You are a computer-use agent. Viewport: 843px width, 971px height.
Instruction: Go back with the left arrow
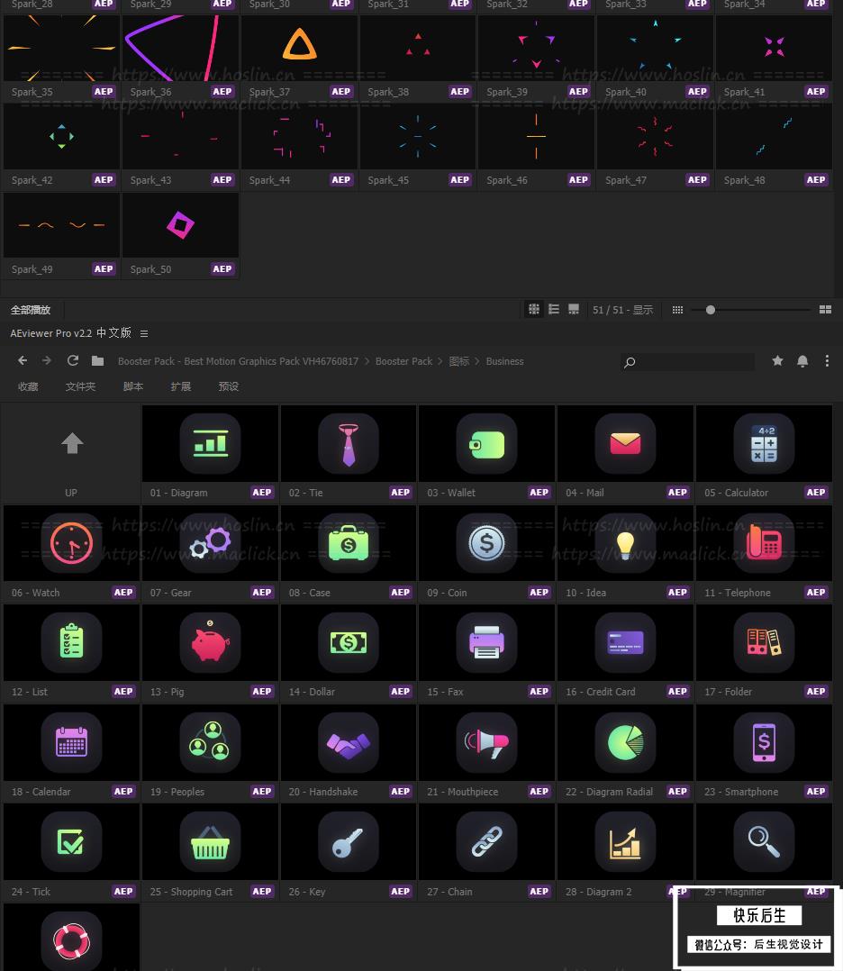click(23, 360)
